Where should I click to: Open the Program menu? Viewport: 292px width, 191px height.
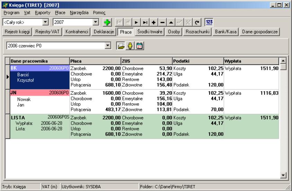(11, 13)
